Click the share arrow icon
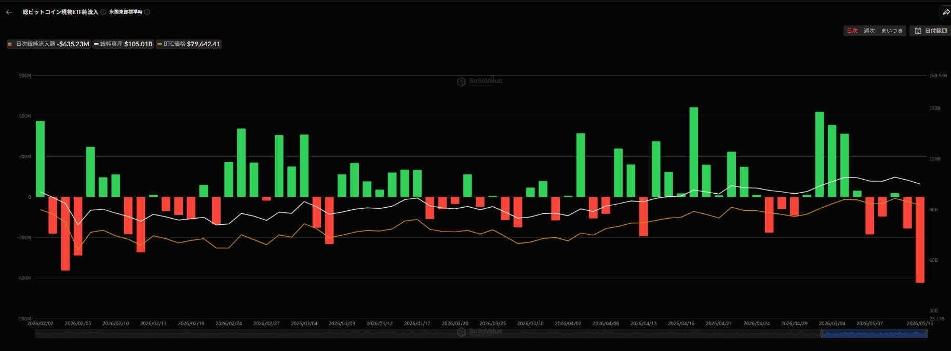The width and height of the screenshot is (951, 351). click(946, 12)
